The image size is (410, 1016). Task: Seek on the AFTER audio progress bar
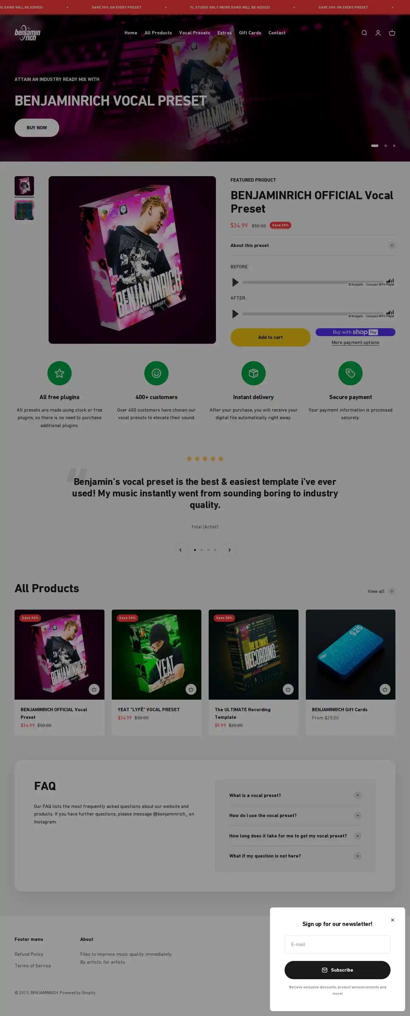tap(313, 314)
